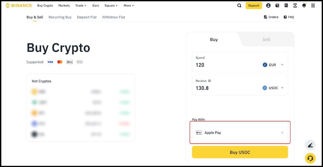Open the Apple Pay payment method selector

(240, 133)
